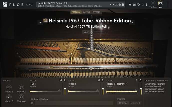Screen dimensions: 172x107
Task: Switch to the EFFECTS tab
Action: coord(96,12)
